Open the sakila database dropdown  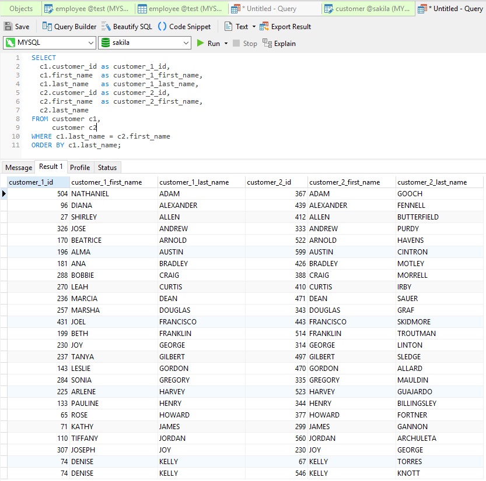[187, 43]
